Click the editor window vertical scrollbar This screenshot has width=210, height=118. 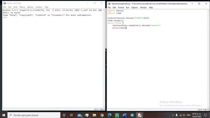(x=208, y=59)
